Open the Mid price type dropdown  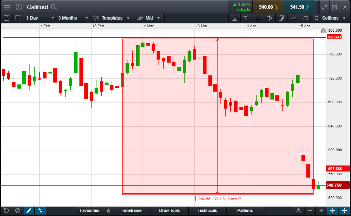(149, 18)
